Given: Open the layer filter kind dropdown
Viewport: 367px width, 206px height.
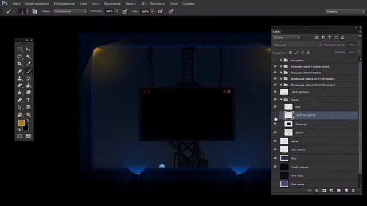Looking at the screenshot, I should pos(287,38).
